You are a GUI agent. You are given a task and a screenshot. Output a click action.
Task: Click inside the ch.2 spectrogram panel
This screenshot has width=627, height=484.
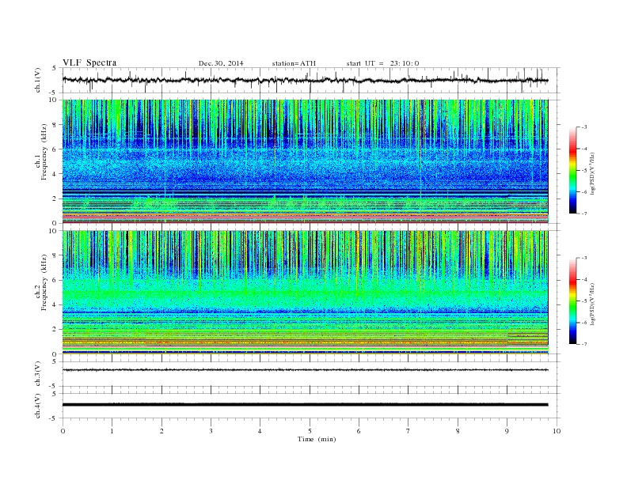tap(305, 292)
